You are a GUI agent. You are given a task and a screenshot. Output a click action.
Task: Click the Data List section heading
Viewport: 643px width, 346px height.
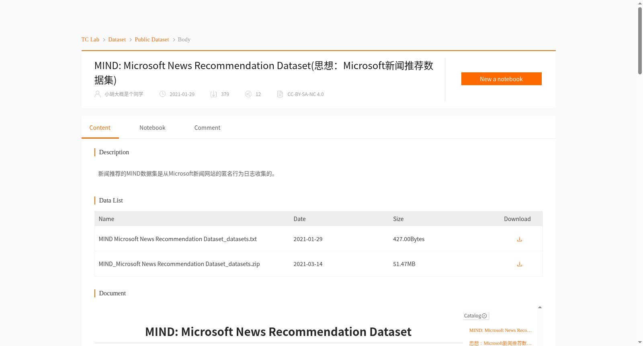[111, 201]
